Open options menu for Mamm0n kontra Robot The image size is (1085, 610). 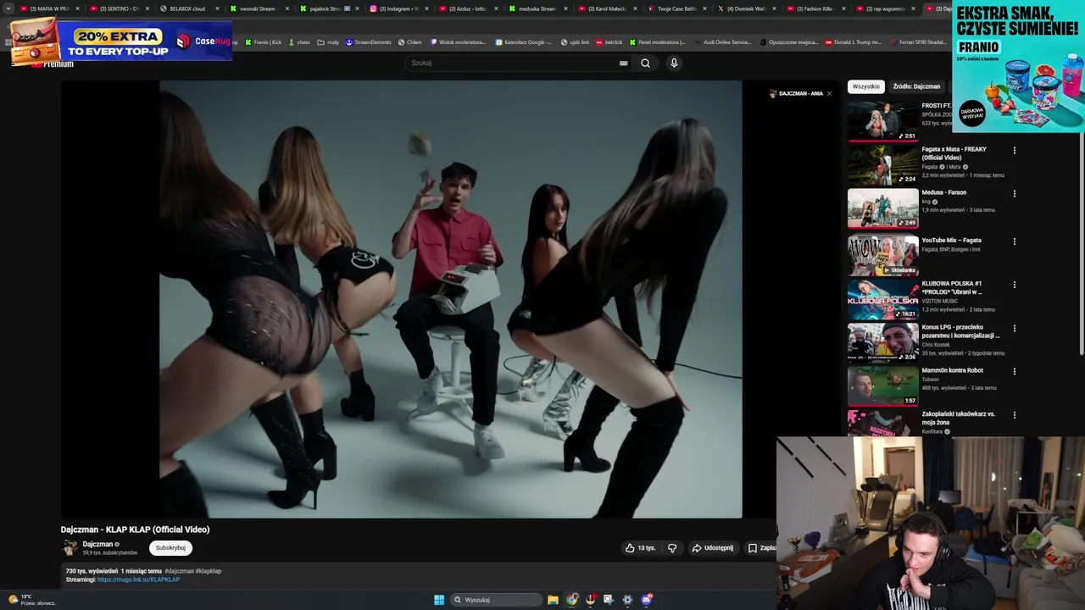(1015, 371)
